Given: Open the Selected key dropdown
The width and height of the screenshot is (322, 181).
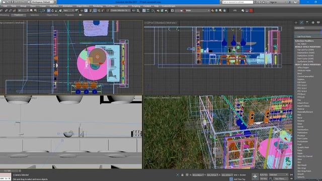Looking at the screenshot, I should 278,175.
